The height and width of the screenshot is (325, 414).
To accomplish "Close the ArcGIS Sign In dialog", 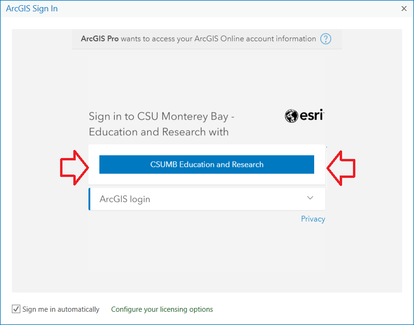I will [404, 9].
